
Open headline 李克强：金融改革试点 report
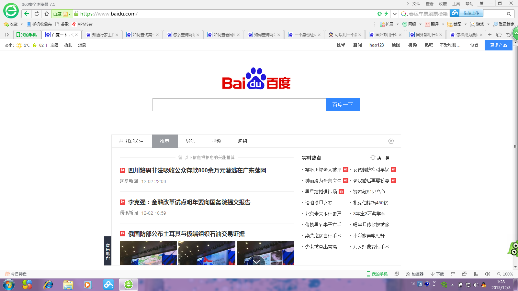[x=189, y=202]
